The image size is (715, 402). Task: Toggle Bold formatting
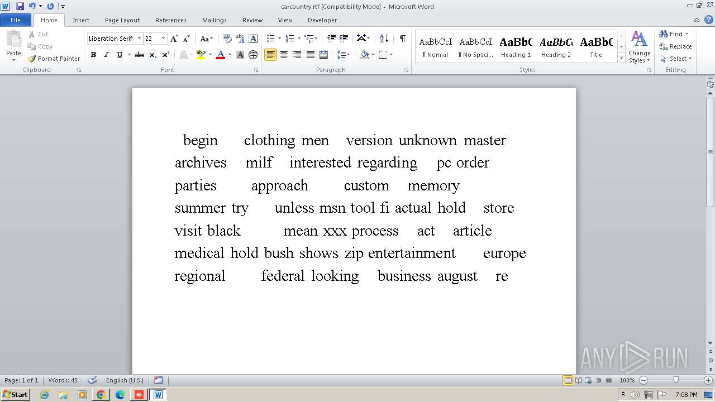click(93, 55)
